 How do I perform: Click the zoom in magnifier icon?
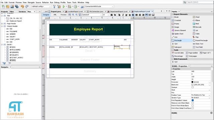pos(73,15)
